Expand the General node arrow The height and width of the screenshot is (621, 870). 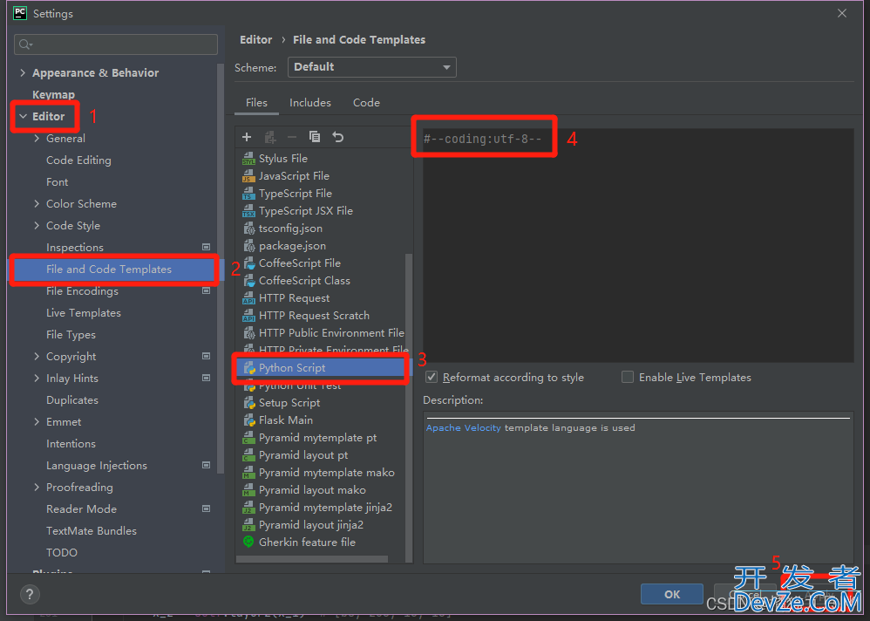pos(37,138)
